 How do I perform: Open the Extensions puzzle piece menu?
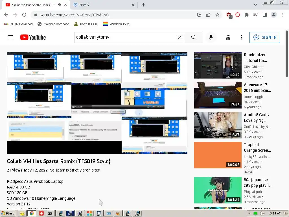pos(247,15)
